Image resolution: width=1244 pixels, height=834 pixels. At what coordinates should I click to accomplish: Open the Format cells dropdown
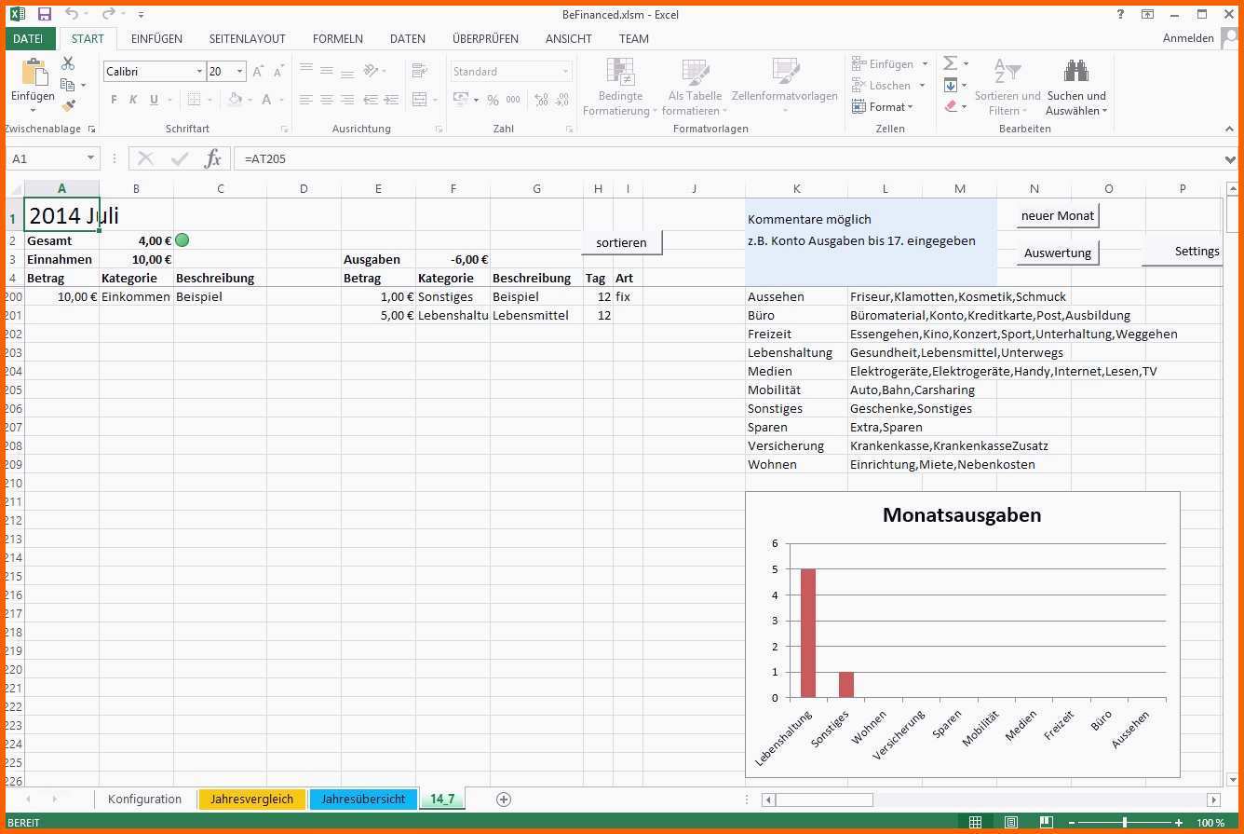pyautogui.click(x=883, y=107)
